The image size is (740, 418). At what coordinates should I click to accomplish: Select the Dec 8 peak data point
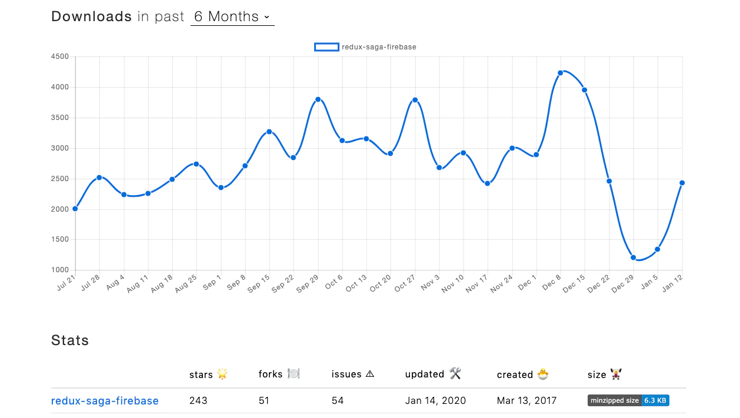561,73
